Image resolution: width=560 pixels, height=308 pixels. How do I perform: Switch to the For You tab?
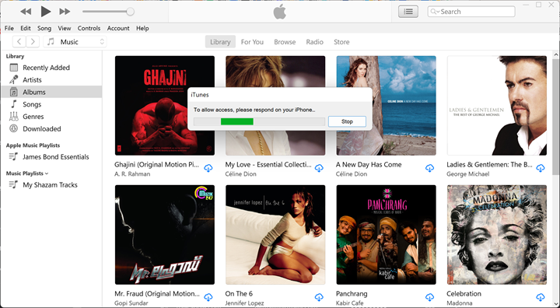point(252,42)
